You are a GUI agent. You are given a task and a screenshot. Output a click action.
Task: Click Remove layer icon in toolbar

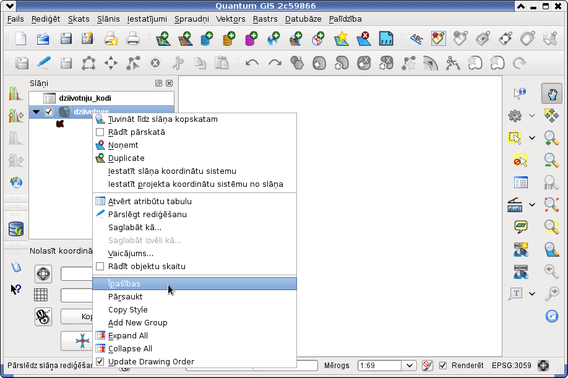tap(364, 38)
